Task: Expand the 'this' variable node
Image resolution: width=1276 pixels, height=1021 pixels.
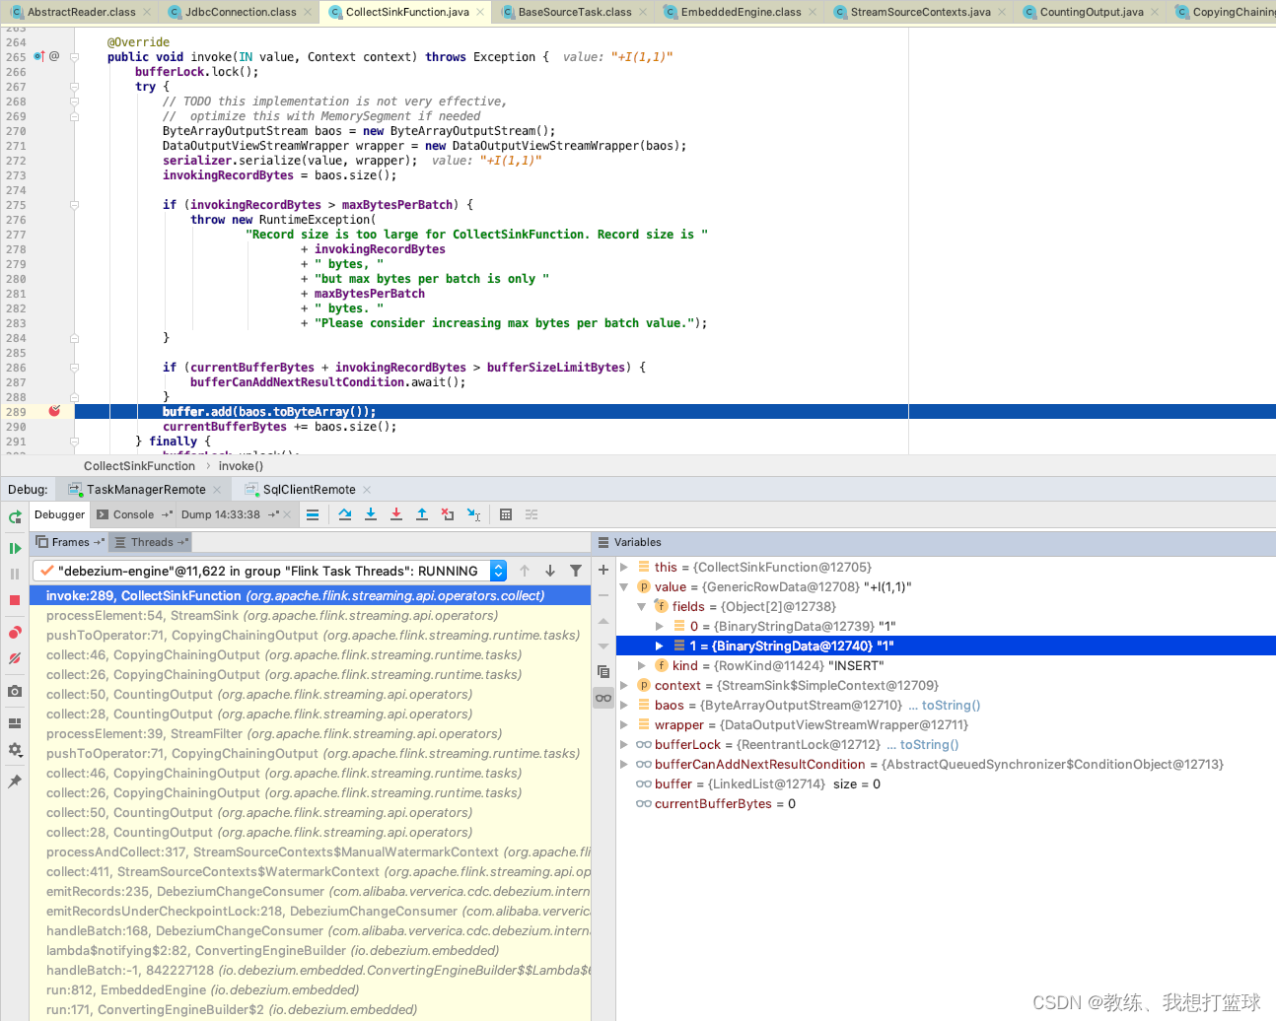Action: tap(624, 568)
